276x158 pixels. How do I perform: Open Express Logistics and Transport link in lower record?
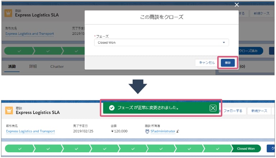tap(31, 131)
